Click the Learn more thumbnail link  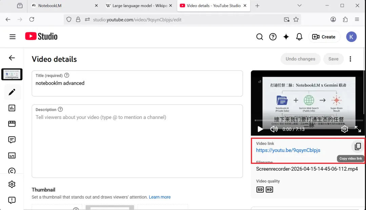coord(160,197)
